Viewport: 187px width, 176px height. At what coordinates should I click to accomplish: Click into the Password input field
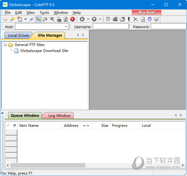tap(169, 27)
